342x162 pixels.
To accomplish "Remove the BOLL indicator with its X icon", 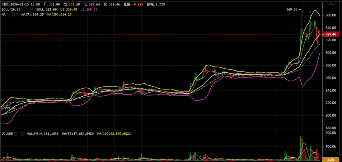I will point(31,9).
